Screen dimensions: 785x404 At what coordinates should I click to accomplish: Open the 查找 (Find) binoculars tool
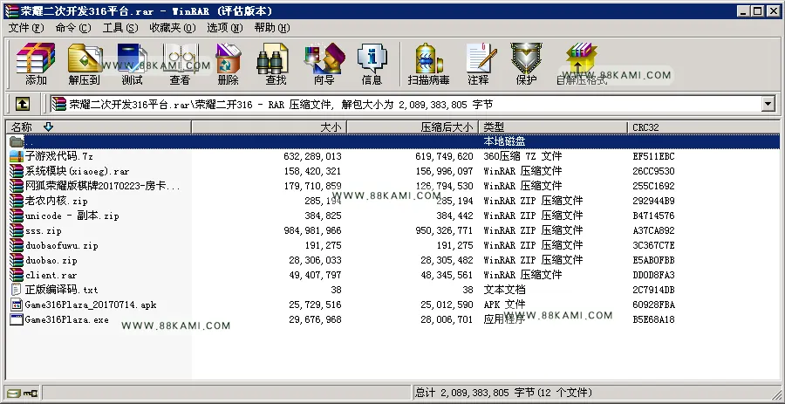(x=276, y=64)
